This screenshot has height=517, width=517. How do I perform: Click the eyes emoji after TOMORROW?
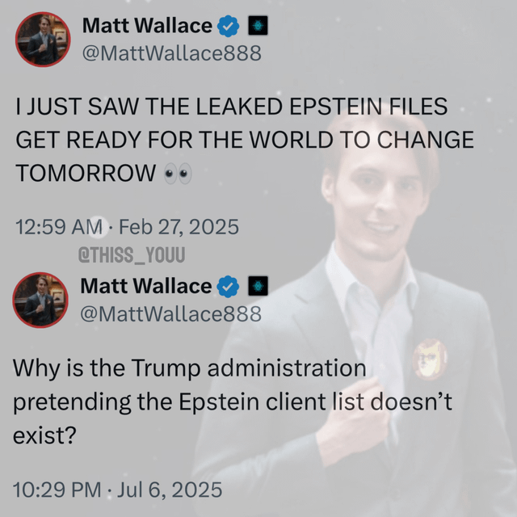[178, 173]
